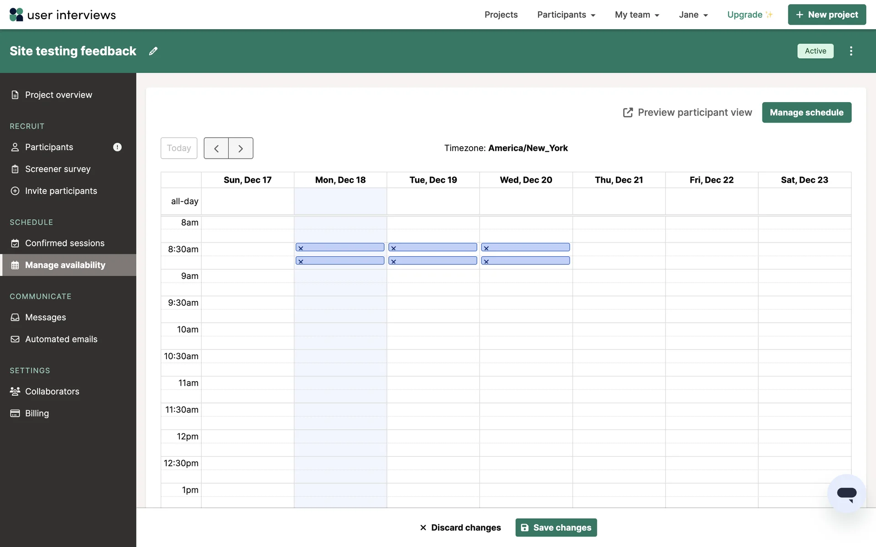
Task: Open the chat support bubble
Action: click(846, 493)
